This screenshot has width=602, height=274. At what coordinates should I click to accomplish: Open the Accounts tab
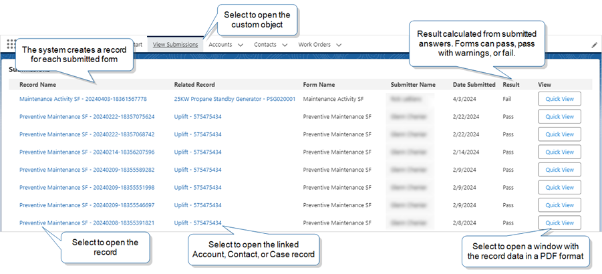[x=220, y=45]
